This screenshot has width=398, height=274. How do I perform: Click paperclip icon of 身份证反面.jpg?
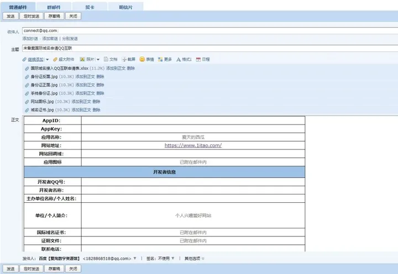pos(27,77)
